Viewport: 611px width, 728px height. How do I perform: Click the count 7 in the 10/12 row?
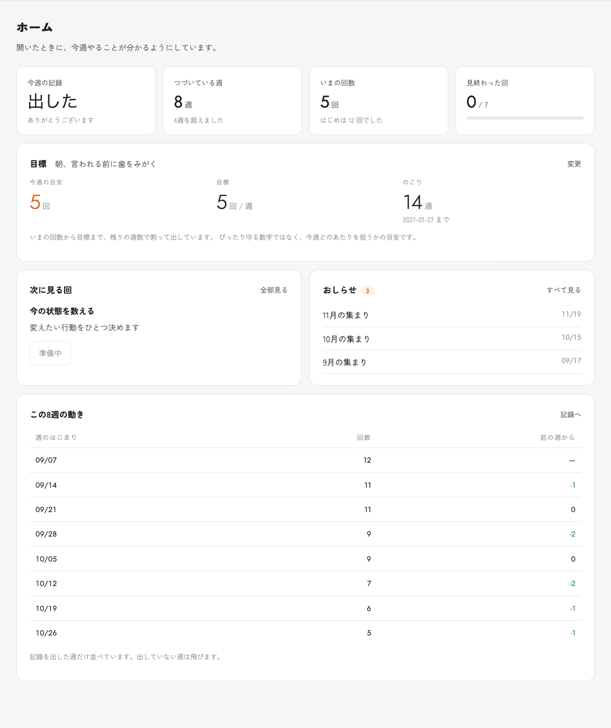[369, 584]
